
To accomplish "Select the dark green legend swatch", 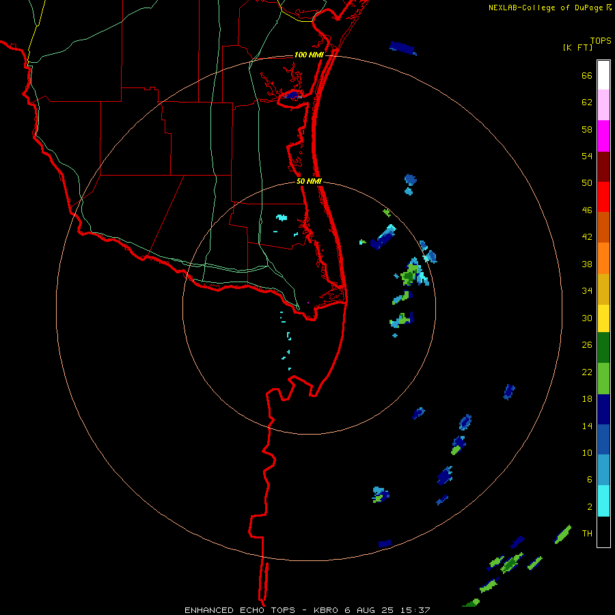I will 603,348.
